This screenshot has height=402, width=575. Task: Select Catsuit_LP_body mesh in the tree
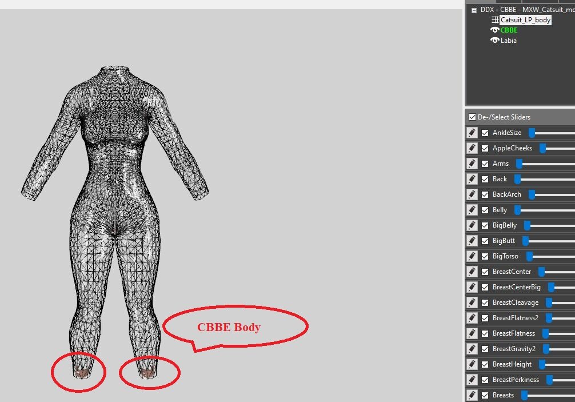pos(525,20)
